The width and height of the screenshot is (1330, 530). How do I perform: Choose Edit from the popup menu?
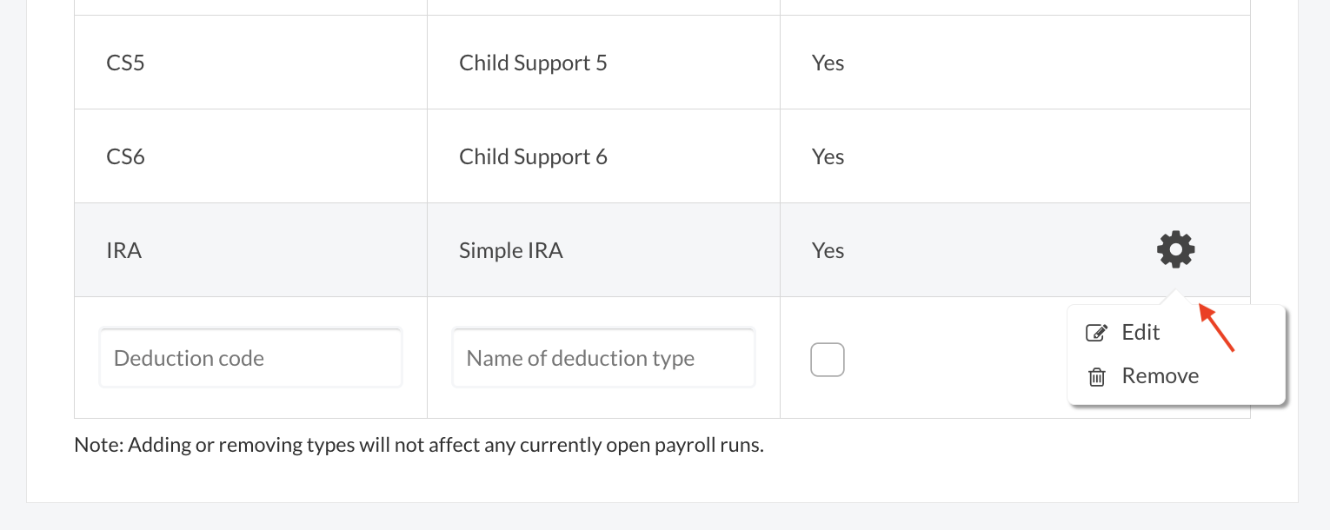point(1140,333)
